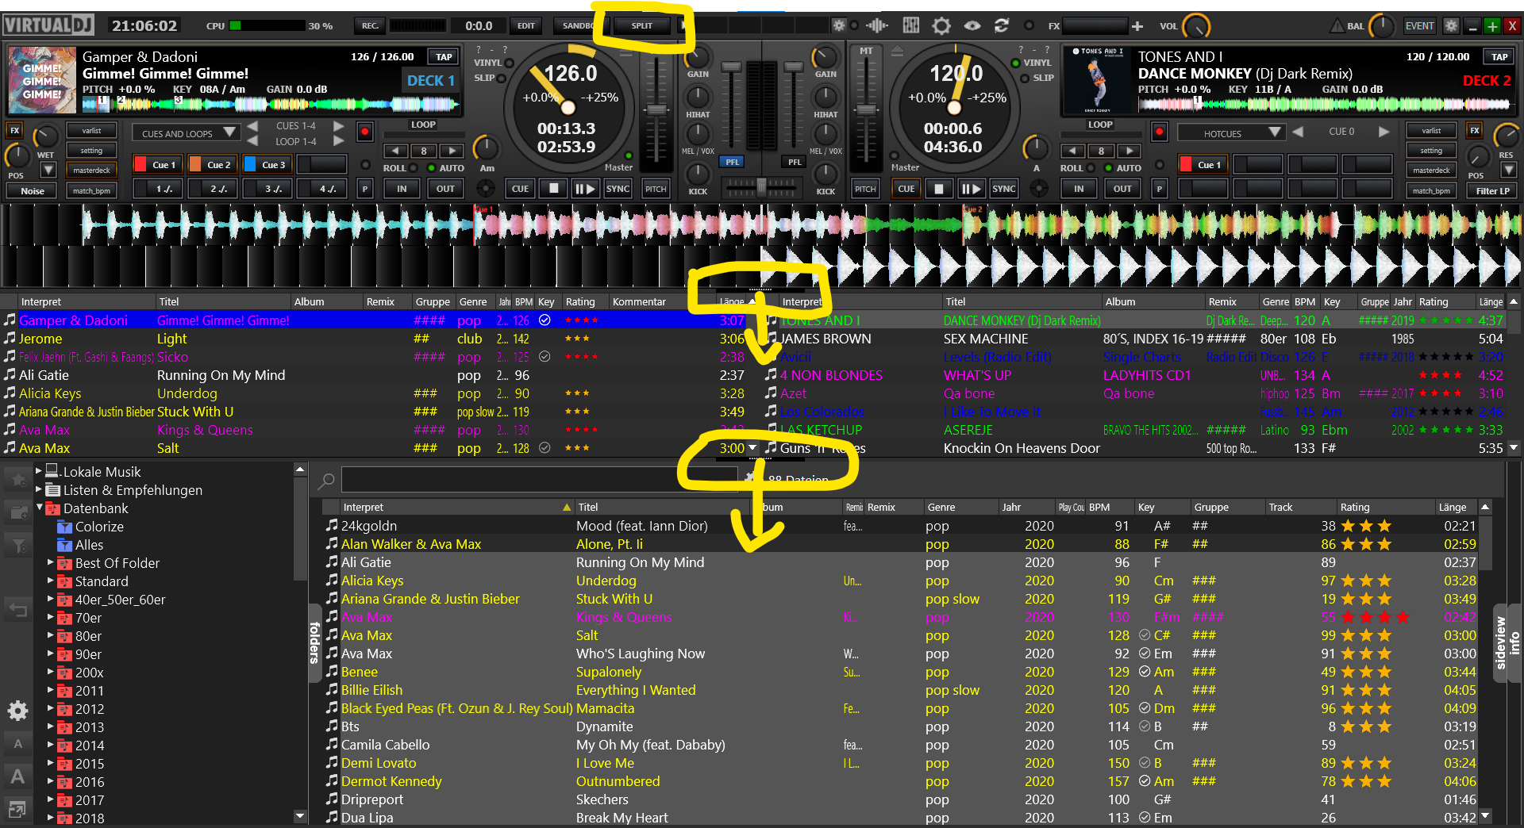Click the browser search input field

point(540,481)
